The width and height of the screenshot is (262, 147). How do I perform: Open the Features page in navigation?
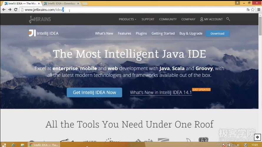tap(125, 34)
